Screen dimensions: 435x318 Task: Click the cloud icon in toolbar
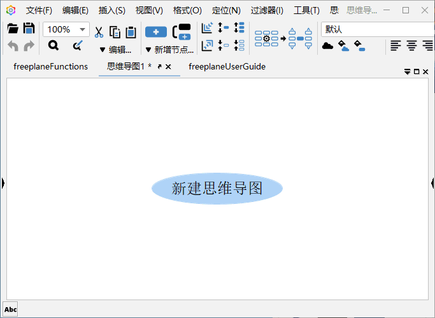[x=327, y=45]
